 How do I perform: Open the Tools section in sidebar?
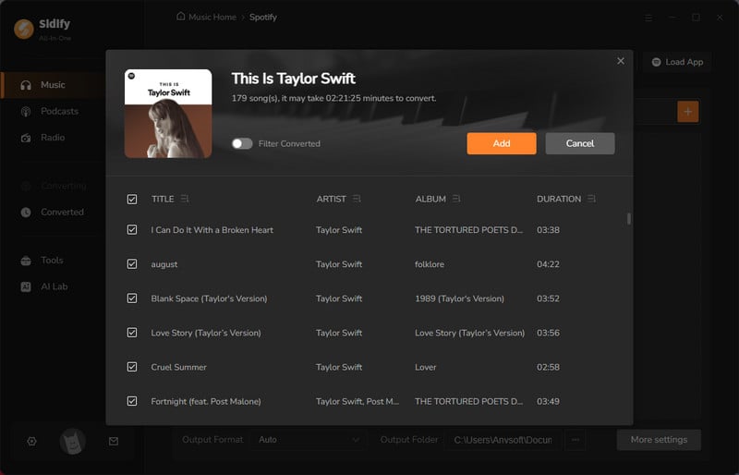pos(54,261)
